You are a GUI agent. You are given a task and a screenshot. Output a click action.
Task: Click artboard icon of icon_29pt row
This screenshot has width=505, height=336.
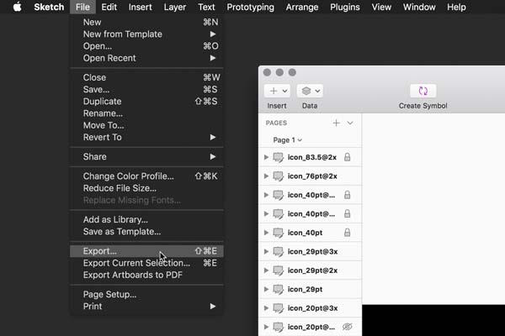coord(279,289)
